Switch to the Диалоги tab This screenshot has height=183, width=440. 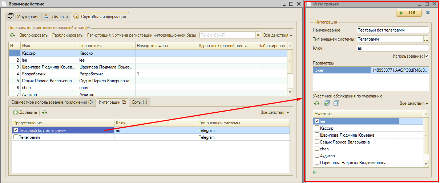coord(56,16)
